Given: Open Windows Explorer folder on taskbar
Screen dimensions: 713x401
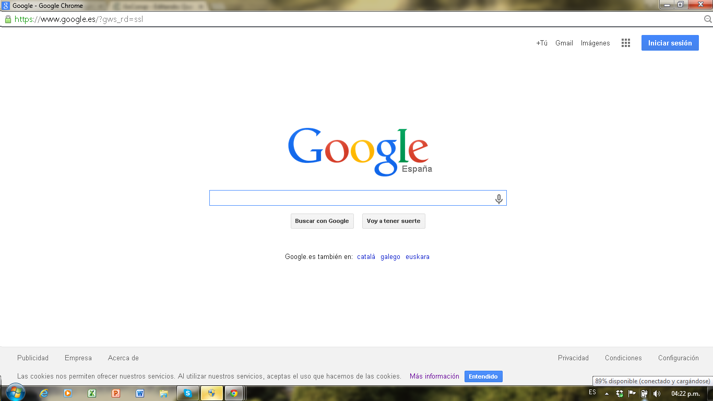Looking at the screenshot, I should click(164, 393).
